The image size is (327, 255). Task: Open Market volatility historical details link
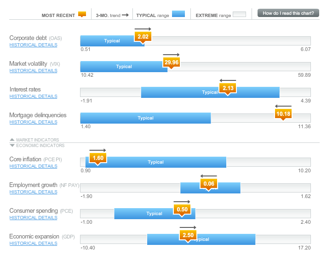click(x=34, y=71)
